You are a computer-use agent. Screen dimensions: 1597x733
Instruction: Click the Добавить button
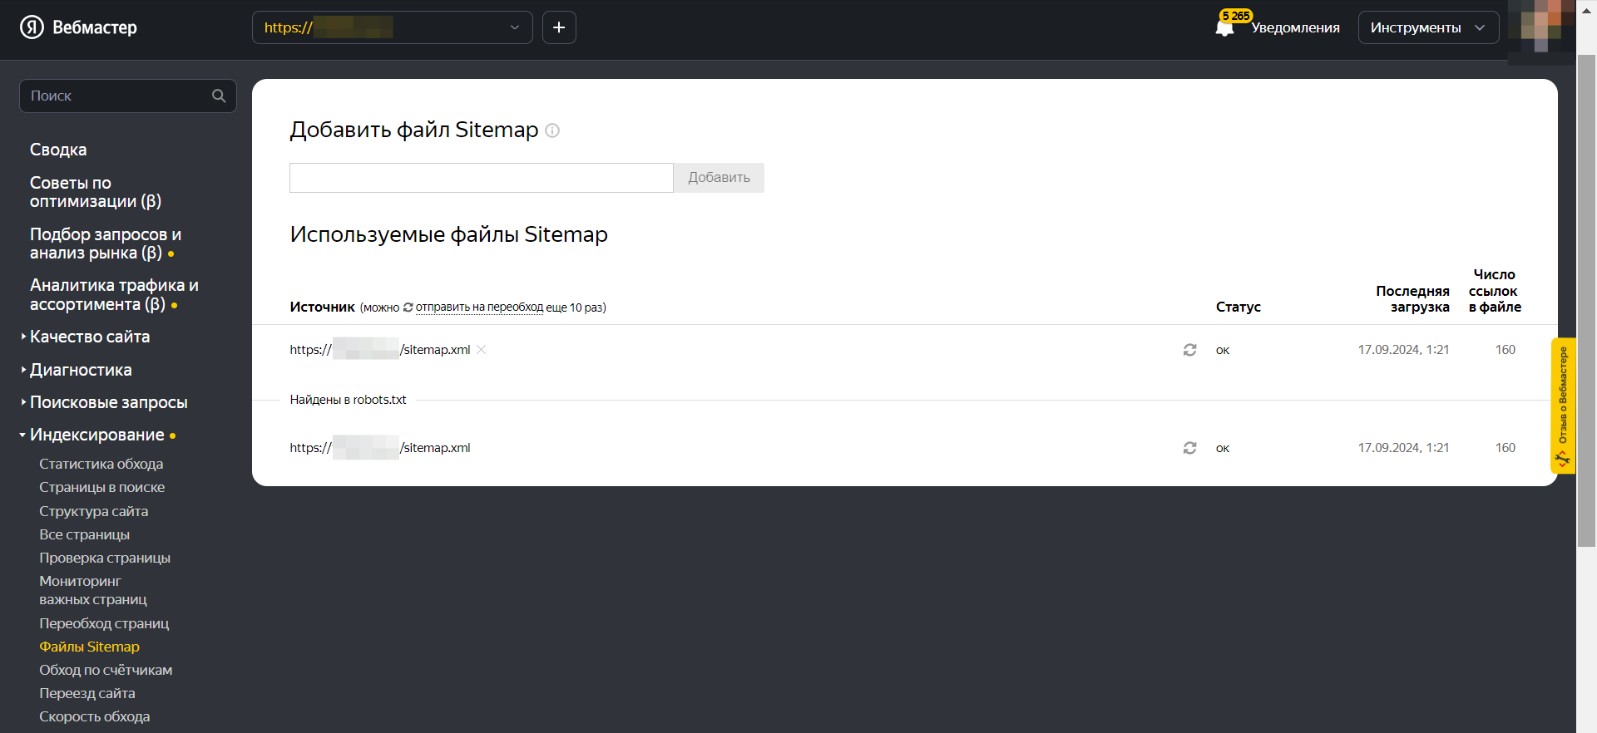pyautogui.click(x=719, y=178)
